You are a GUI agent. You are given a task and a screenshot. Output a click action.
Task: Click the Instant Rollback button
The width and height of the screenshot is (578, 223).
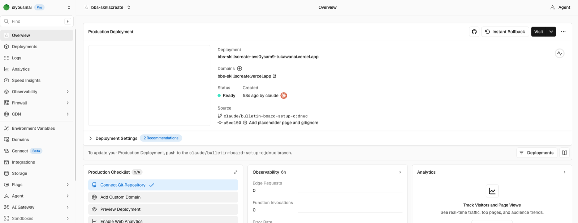505,32
